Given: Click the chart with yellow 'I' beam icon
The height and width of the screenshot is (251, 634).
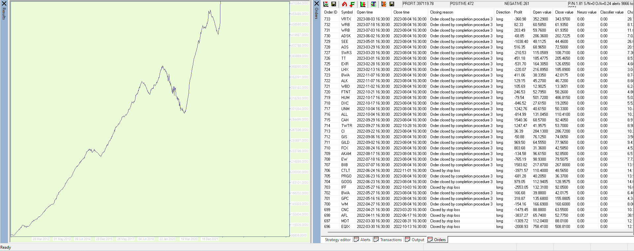Looking at the screenshot, I should pos(384,4).
